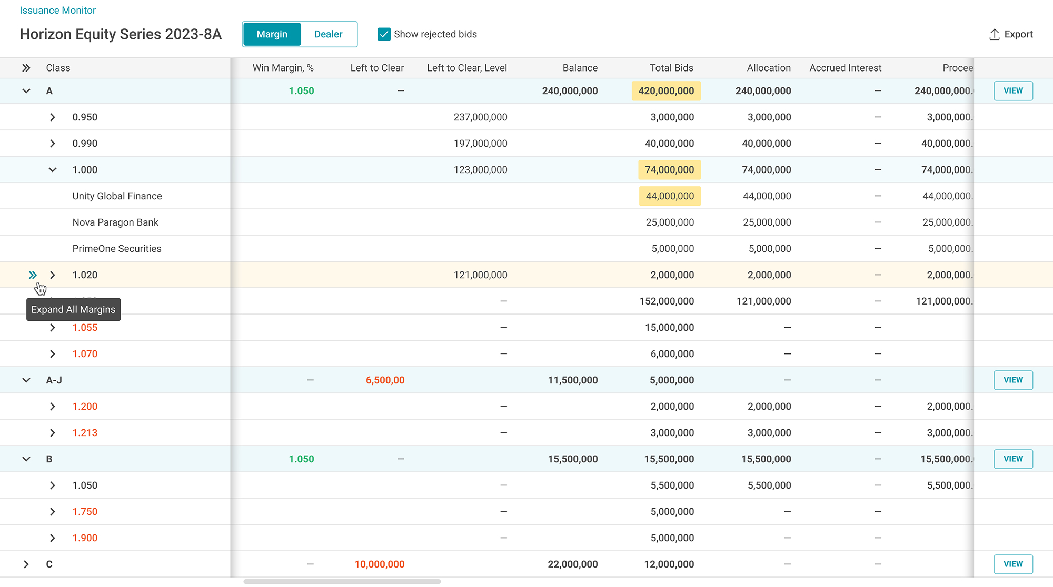Expand margin 1.070 chevron
This screenshot has height=587, width=1053.
(x=53, y=354)
